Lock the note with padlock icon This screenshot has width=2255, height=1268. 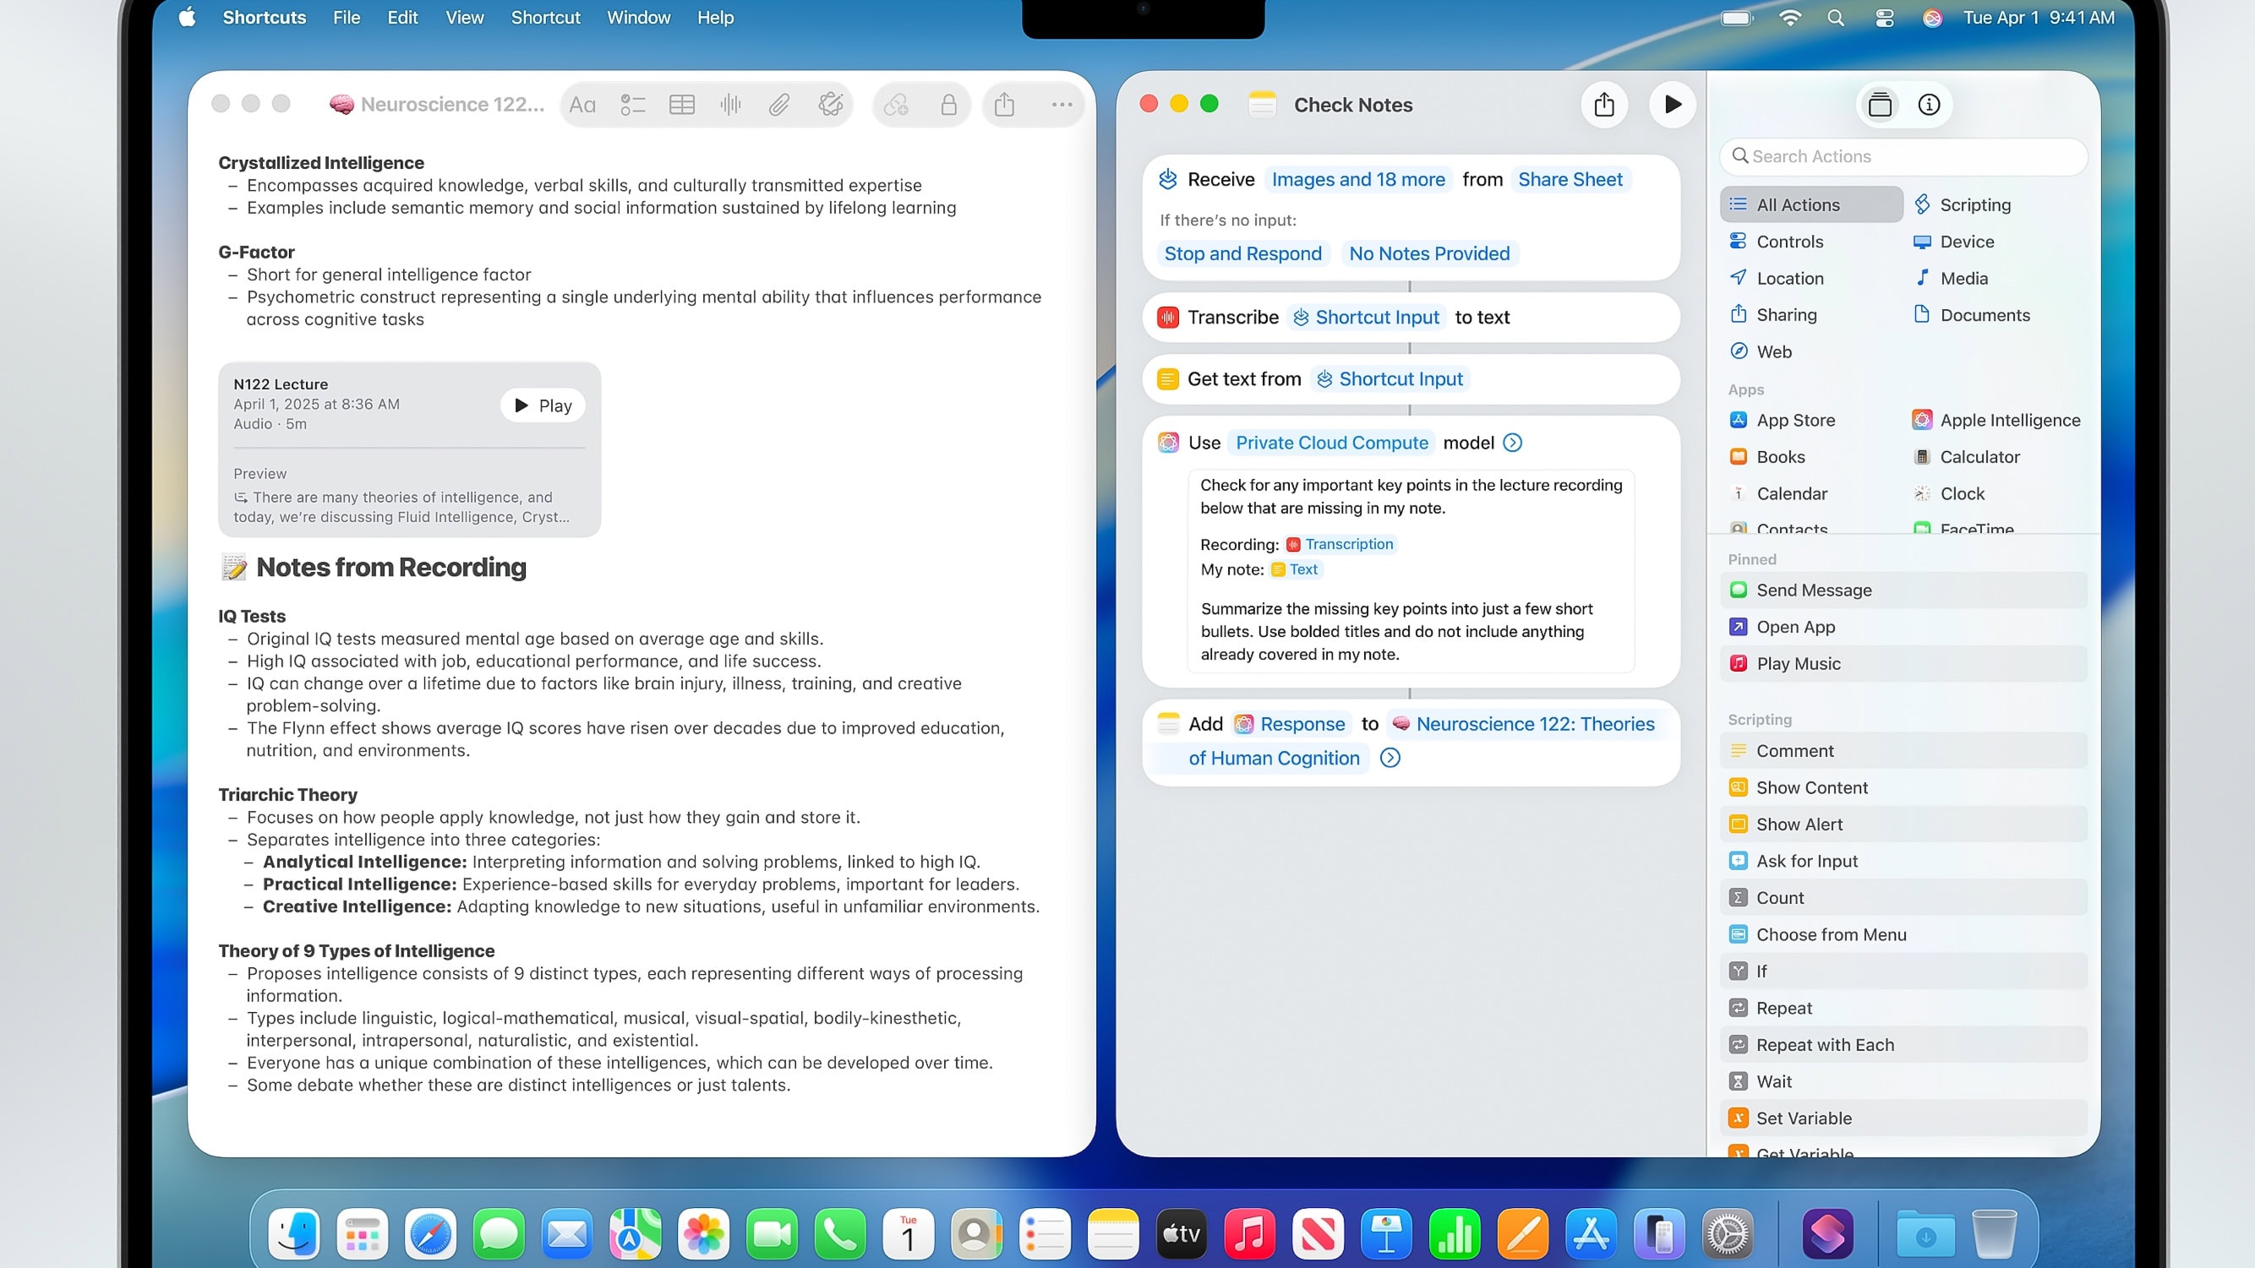pyautogui.click(x=949, y=105)
